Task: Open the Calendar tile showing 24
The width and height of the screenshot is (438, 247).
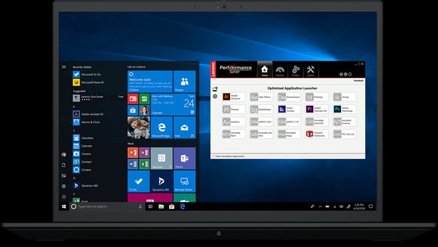Action: tap(173, 105)
